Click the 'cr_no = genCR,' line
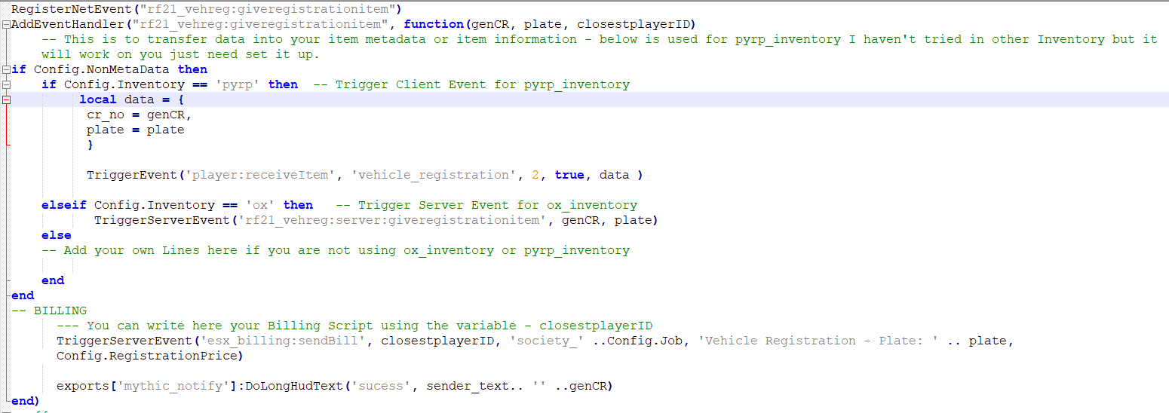 (140, 115)
